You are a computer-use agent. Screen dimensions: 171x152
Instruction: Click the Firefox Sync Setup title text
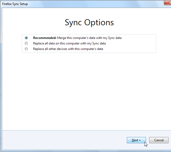click(x=15, y=4)
